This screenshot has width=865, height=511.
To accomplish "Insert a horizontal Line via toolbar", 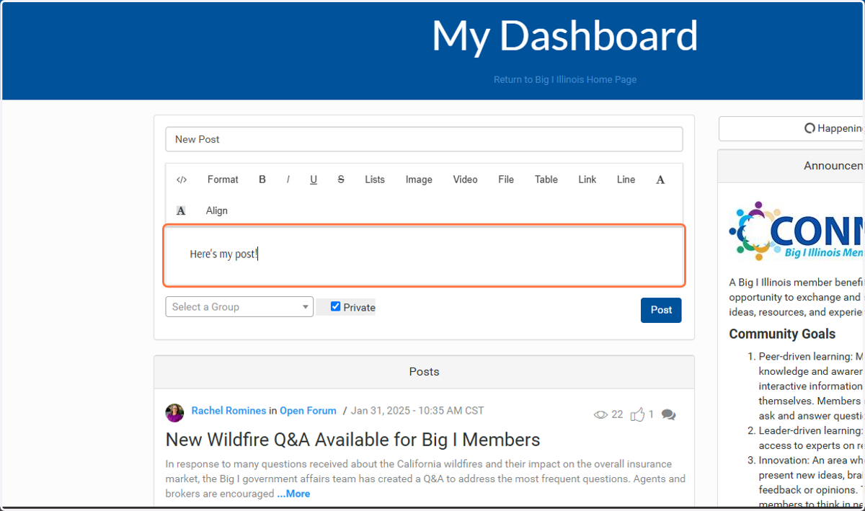I will click(x=626, y=179).
